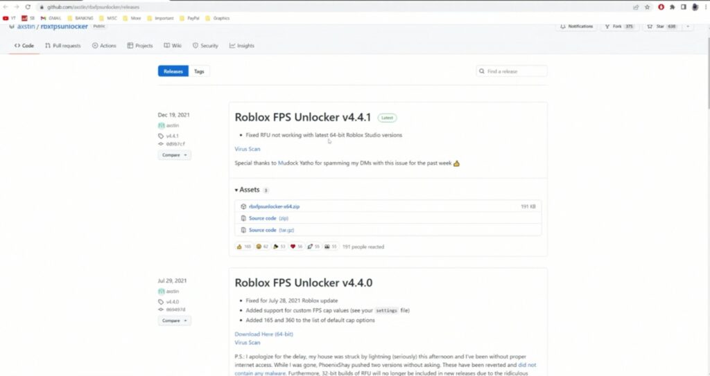Viewport: 710px width, 376px height.
Task: Open the Graphics bookmarks folder
Action: coord(217,19)
